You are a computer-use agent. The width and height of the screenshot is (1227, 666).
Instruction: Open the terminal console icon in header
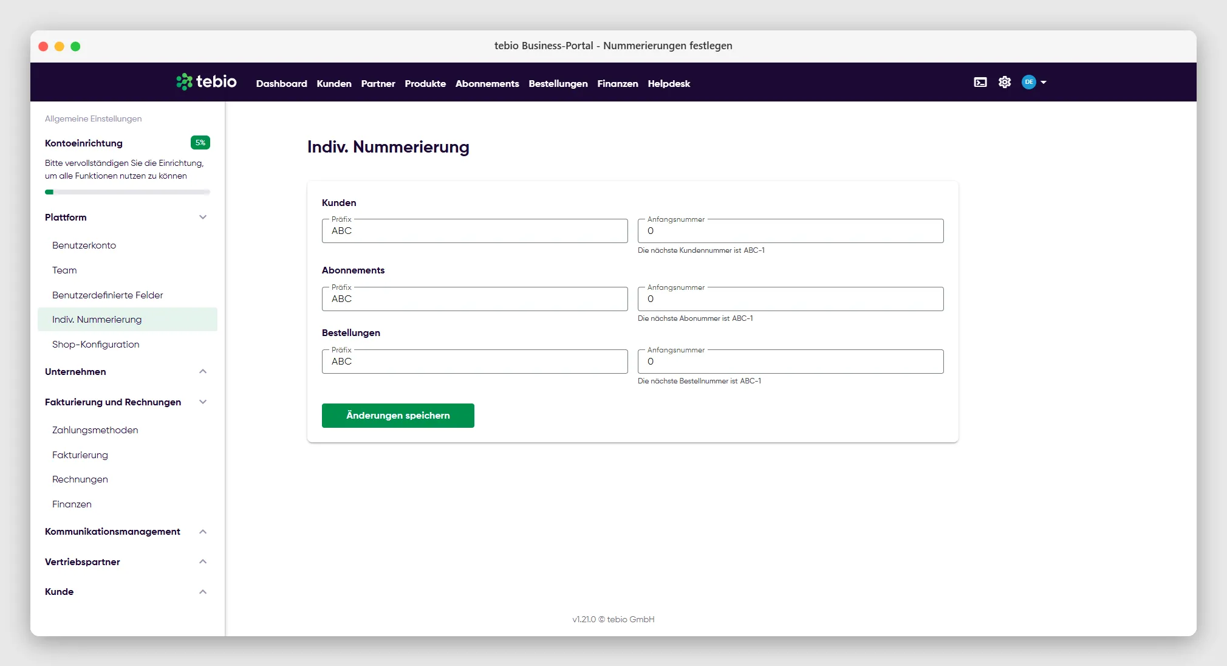point(980,82)
